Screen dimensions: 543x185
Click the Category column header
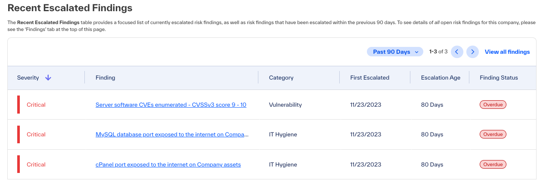pos(281,78)
